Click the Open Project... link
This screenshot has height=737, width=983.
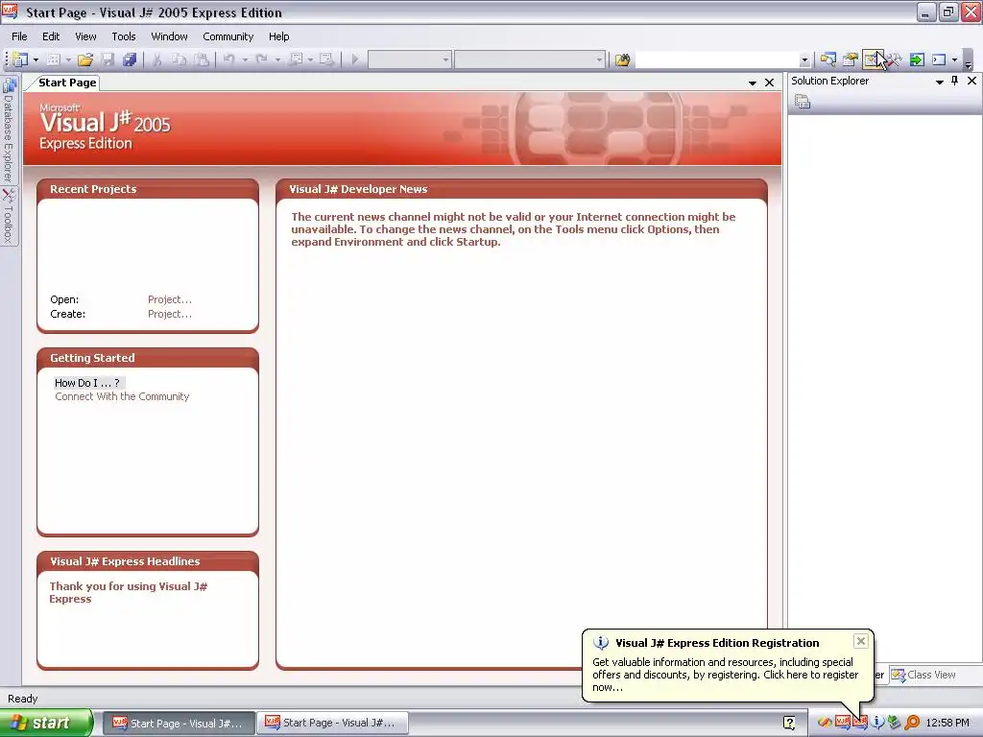click(x=170, y=299)
